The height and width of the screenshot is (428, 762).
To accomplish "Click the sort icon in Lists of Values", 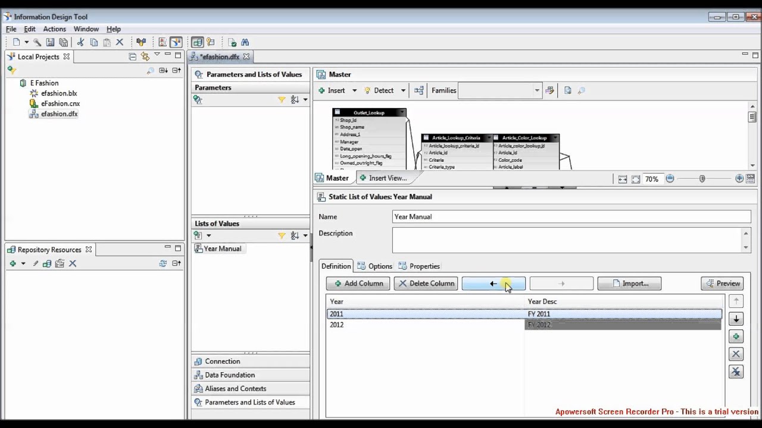I will (x=295, y=236).
